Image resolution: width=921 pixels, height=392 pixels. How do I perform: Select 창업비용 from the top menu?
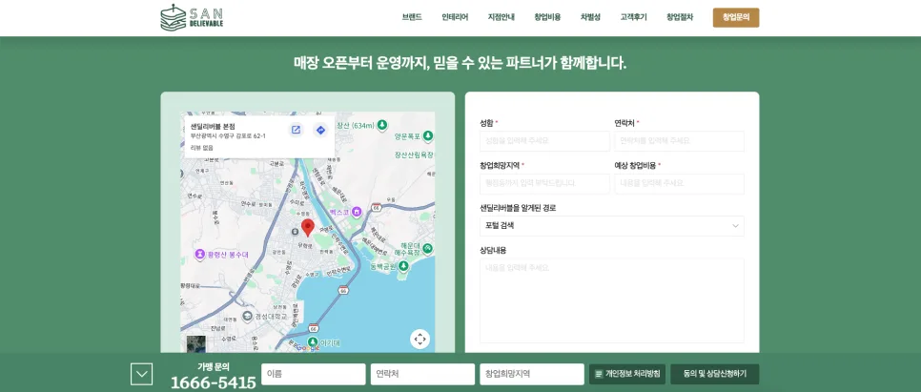pos(547,17)
